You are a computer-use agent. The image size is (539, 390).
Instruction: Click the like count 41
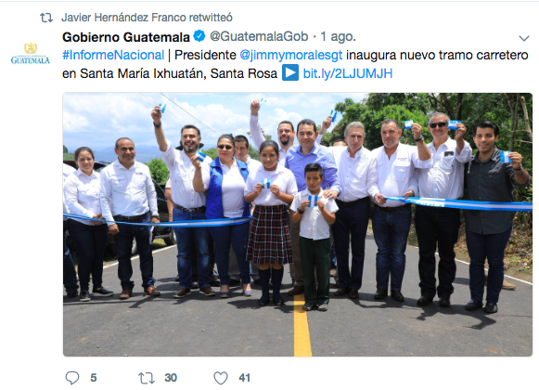point(244,378)
